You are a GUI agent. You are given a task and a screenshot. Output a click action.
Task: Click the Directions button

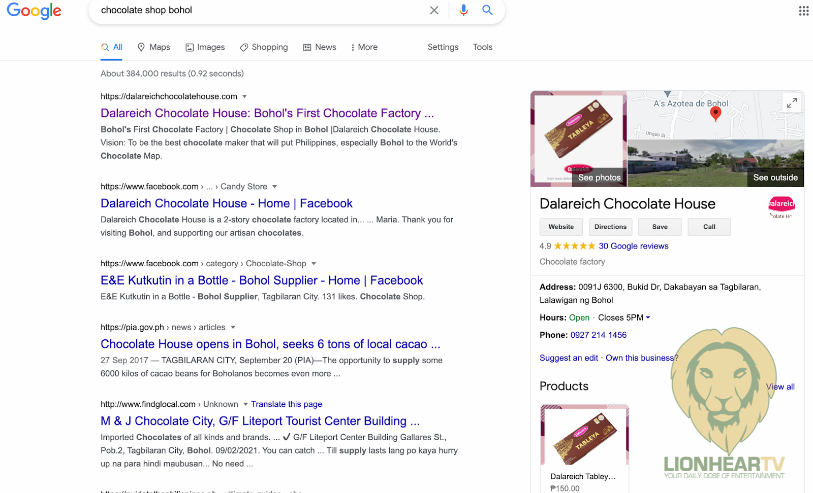[610, 227]
